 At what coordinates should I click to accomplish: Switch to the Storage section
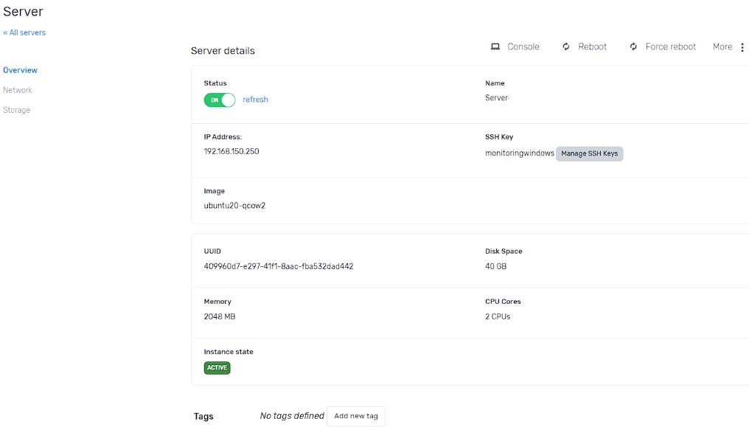coord(17,110)
